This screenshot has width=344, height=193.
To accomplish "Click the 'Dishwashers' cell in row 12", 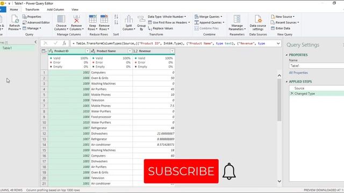I will (x=111, y=133).
